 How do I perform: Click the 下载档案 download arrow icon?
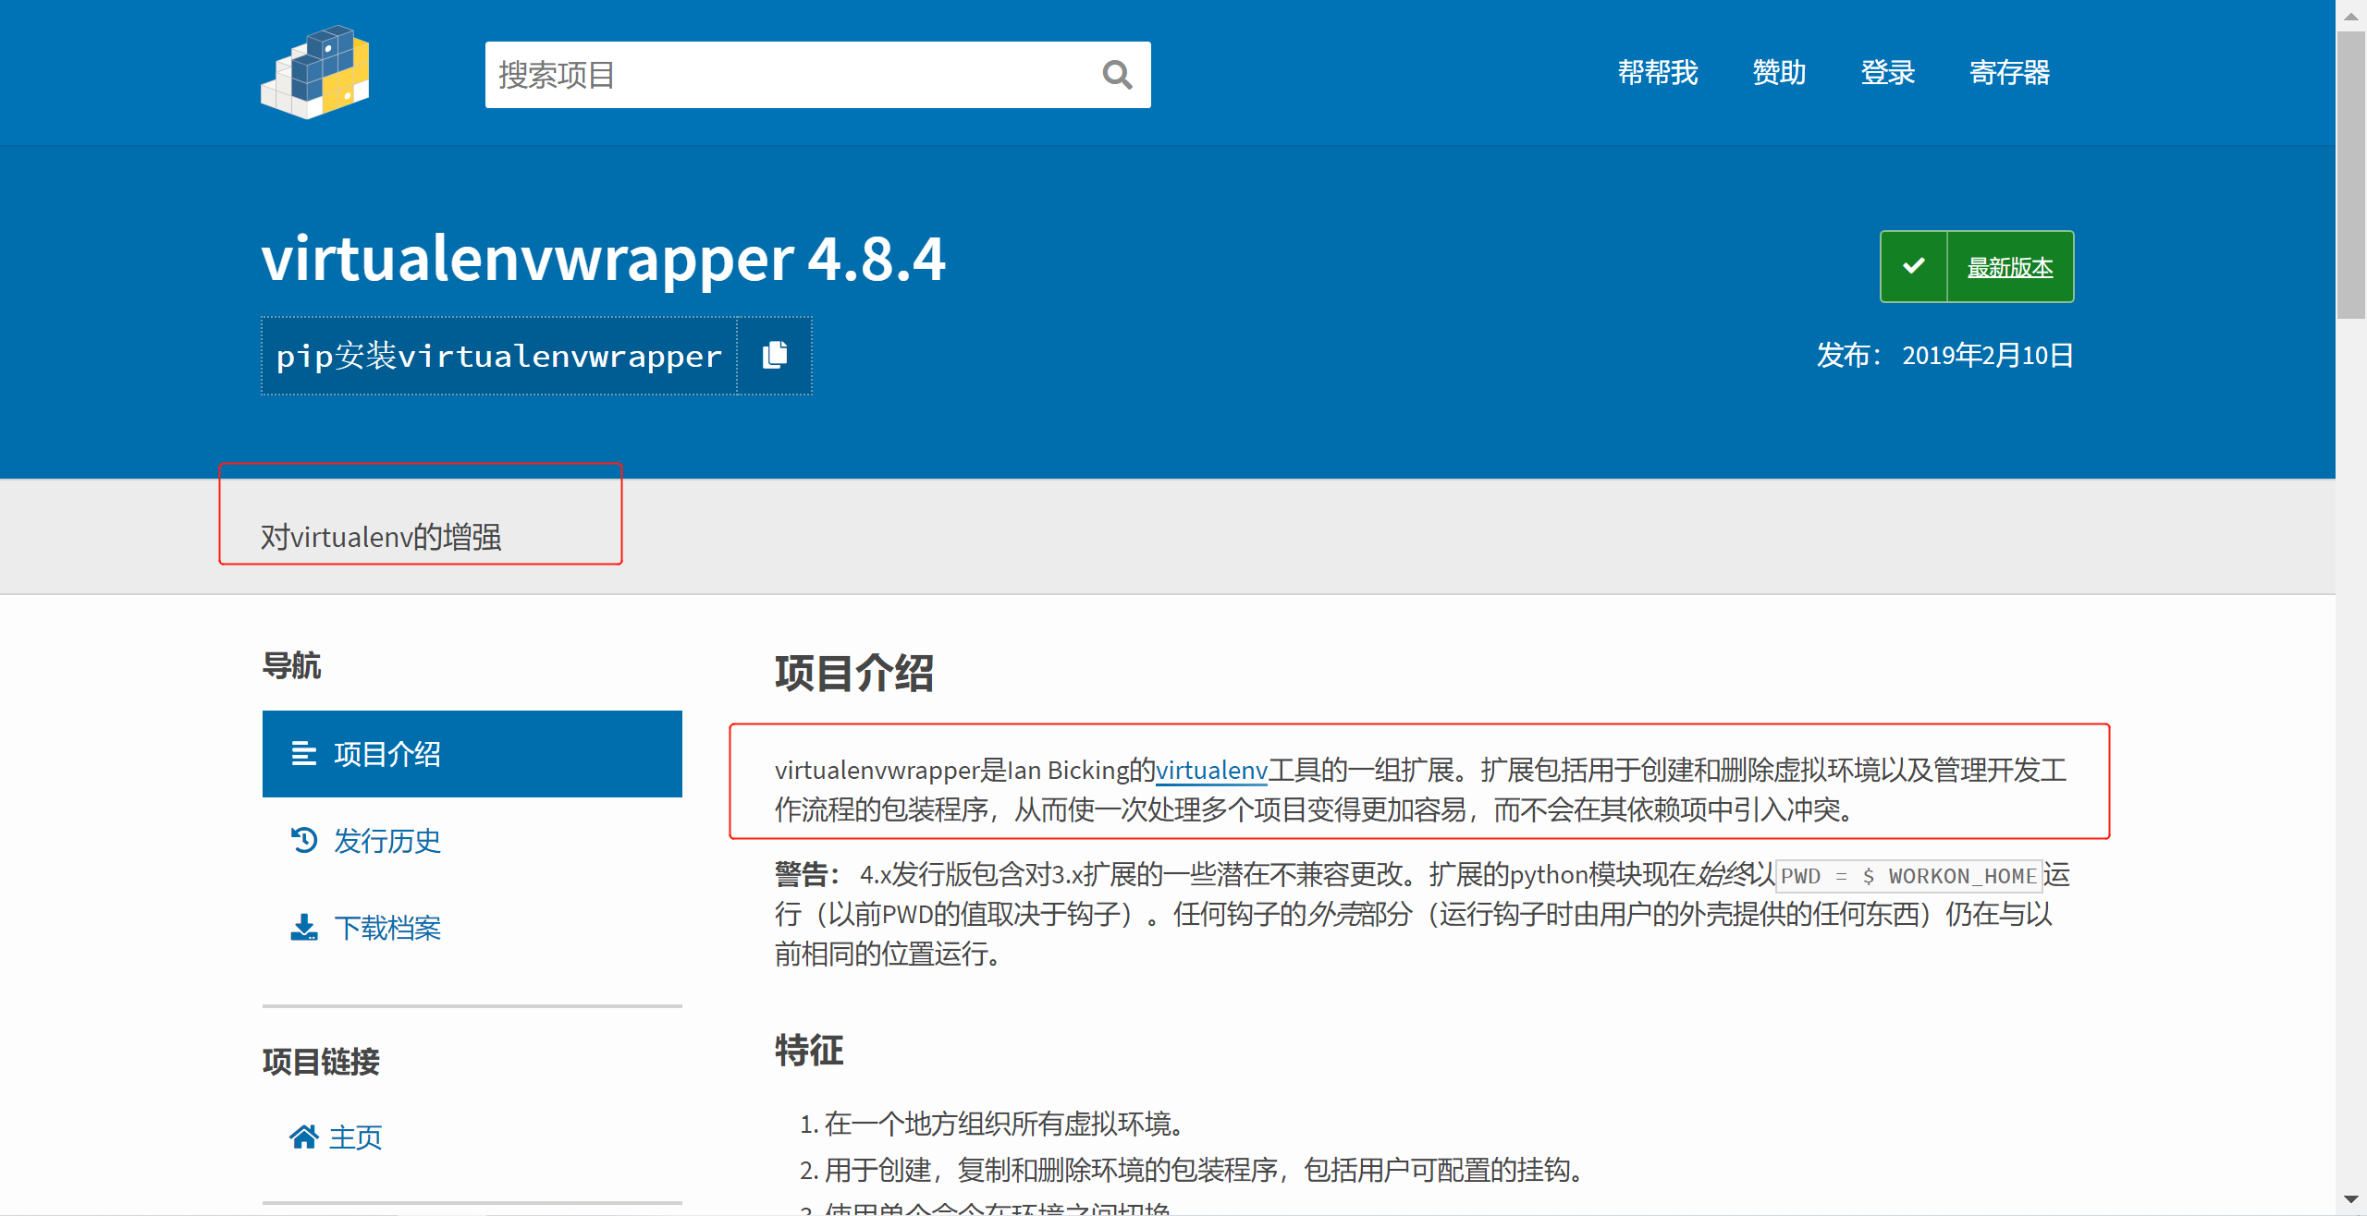(x=303, y=927)
